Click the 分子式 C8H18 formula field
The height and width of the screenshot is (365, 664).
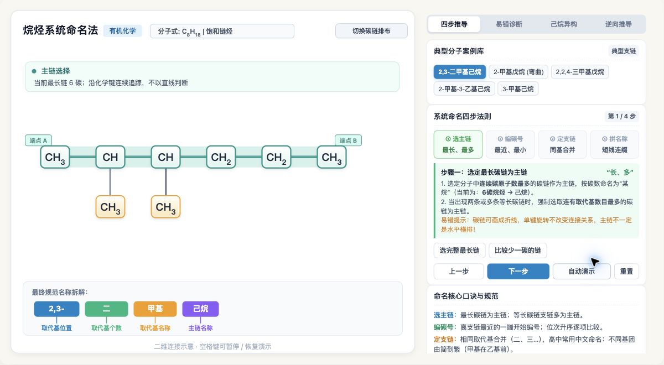pyautogui.click(x=222, y=32)
